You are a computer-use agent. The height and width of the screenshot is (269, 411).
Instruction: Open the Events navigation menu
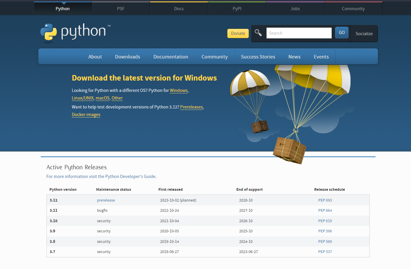pyautogui.click(x=321, y=57)
